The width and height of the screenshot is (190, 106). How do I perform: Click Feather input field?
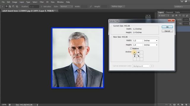34,6
